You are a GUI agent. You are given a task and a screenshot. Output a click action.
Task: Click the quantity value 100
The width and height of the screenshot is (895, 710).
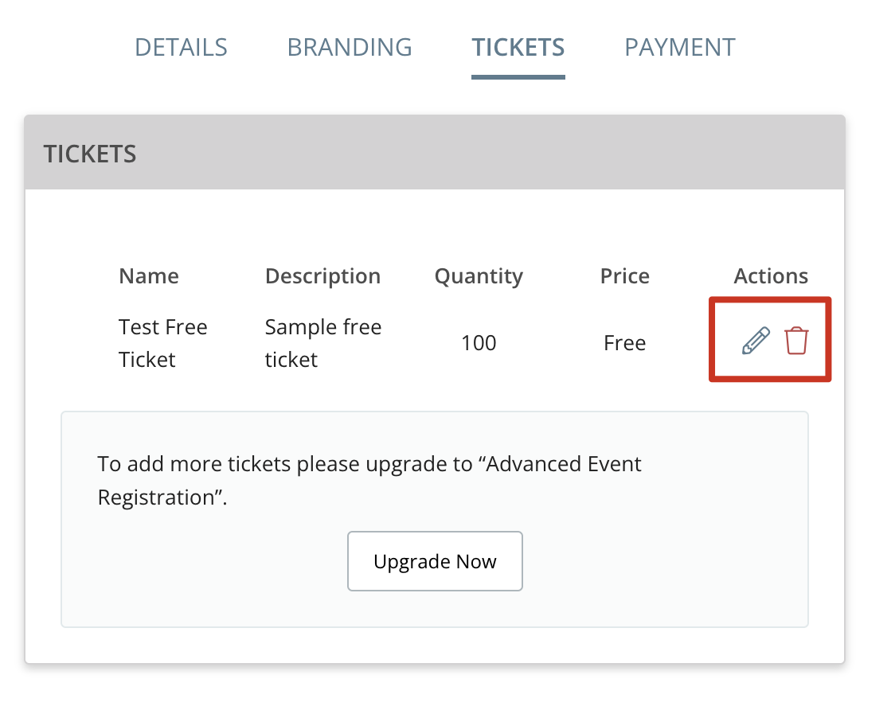pos(479,343)
